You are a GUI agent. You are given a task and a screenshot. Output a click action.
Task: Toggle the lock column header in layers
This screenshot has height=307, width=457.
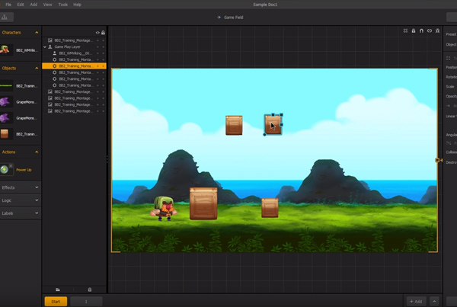pos(103,33)
